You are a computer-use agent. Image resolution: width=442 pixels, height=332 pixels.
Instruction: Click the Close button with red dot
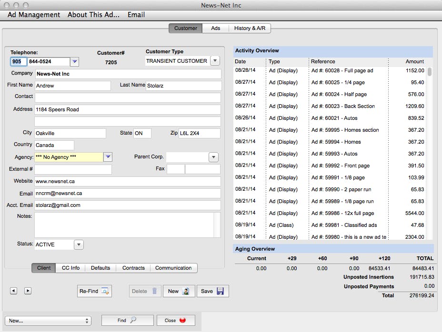point(175,321)
